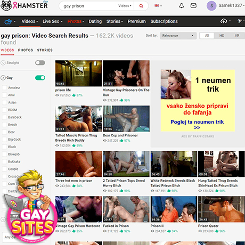
Task: Open the 'Prison II' video title
Action: coord(157,226)
